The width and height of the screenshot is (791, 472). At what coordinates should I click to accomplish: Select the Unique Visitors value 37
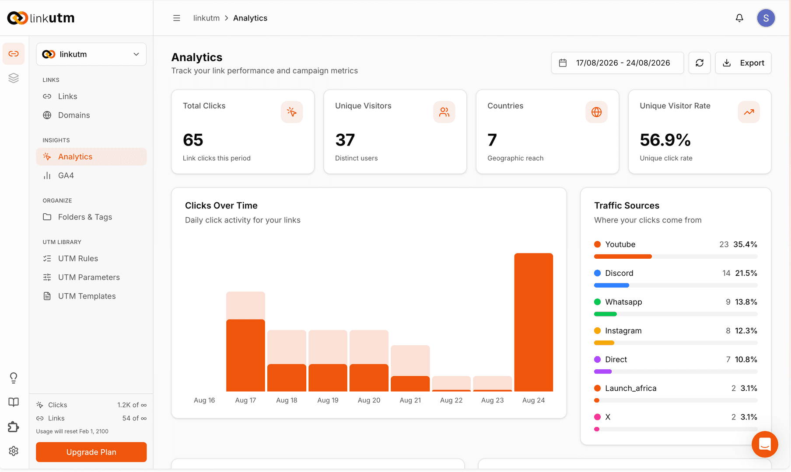click(345, 140)
